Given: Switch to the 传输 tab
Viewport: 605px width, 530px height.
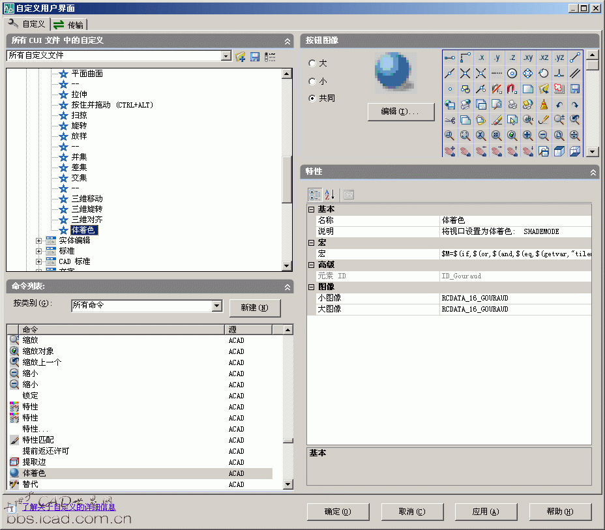Looking at the screenshot, I should [68, 25].
